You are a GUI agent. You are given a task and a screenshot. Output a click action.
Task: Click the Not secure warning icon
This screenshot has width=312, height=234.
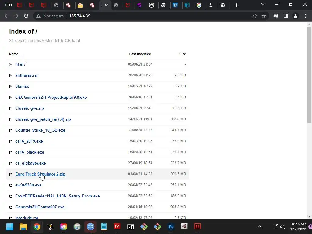38,16
